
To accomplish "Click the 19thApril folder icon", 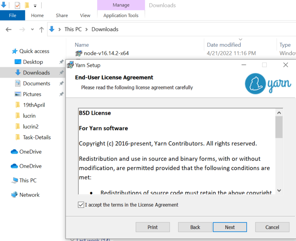I will [x=18, y=105].
